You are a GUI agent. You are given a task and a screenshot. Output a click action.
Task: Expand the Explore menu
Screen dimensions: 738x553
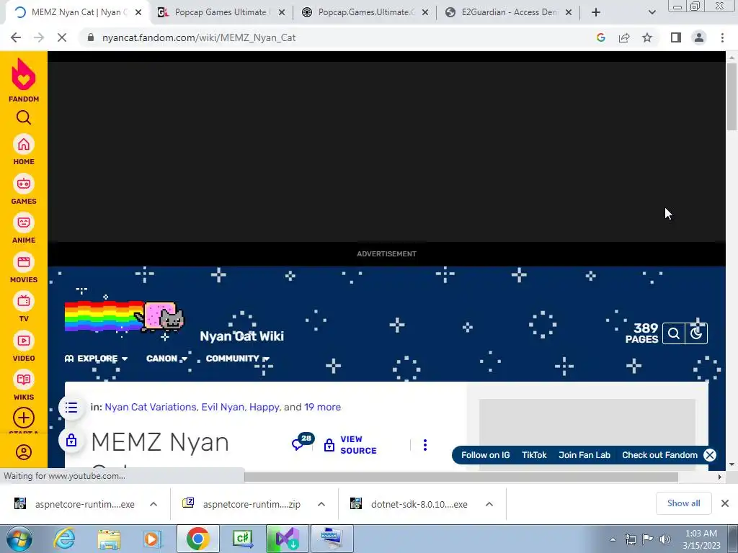[96, 359]
